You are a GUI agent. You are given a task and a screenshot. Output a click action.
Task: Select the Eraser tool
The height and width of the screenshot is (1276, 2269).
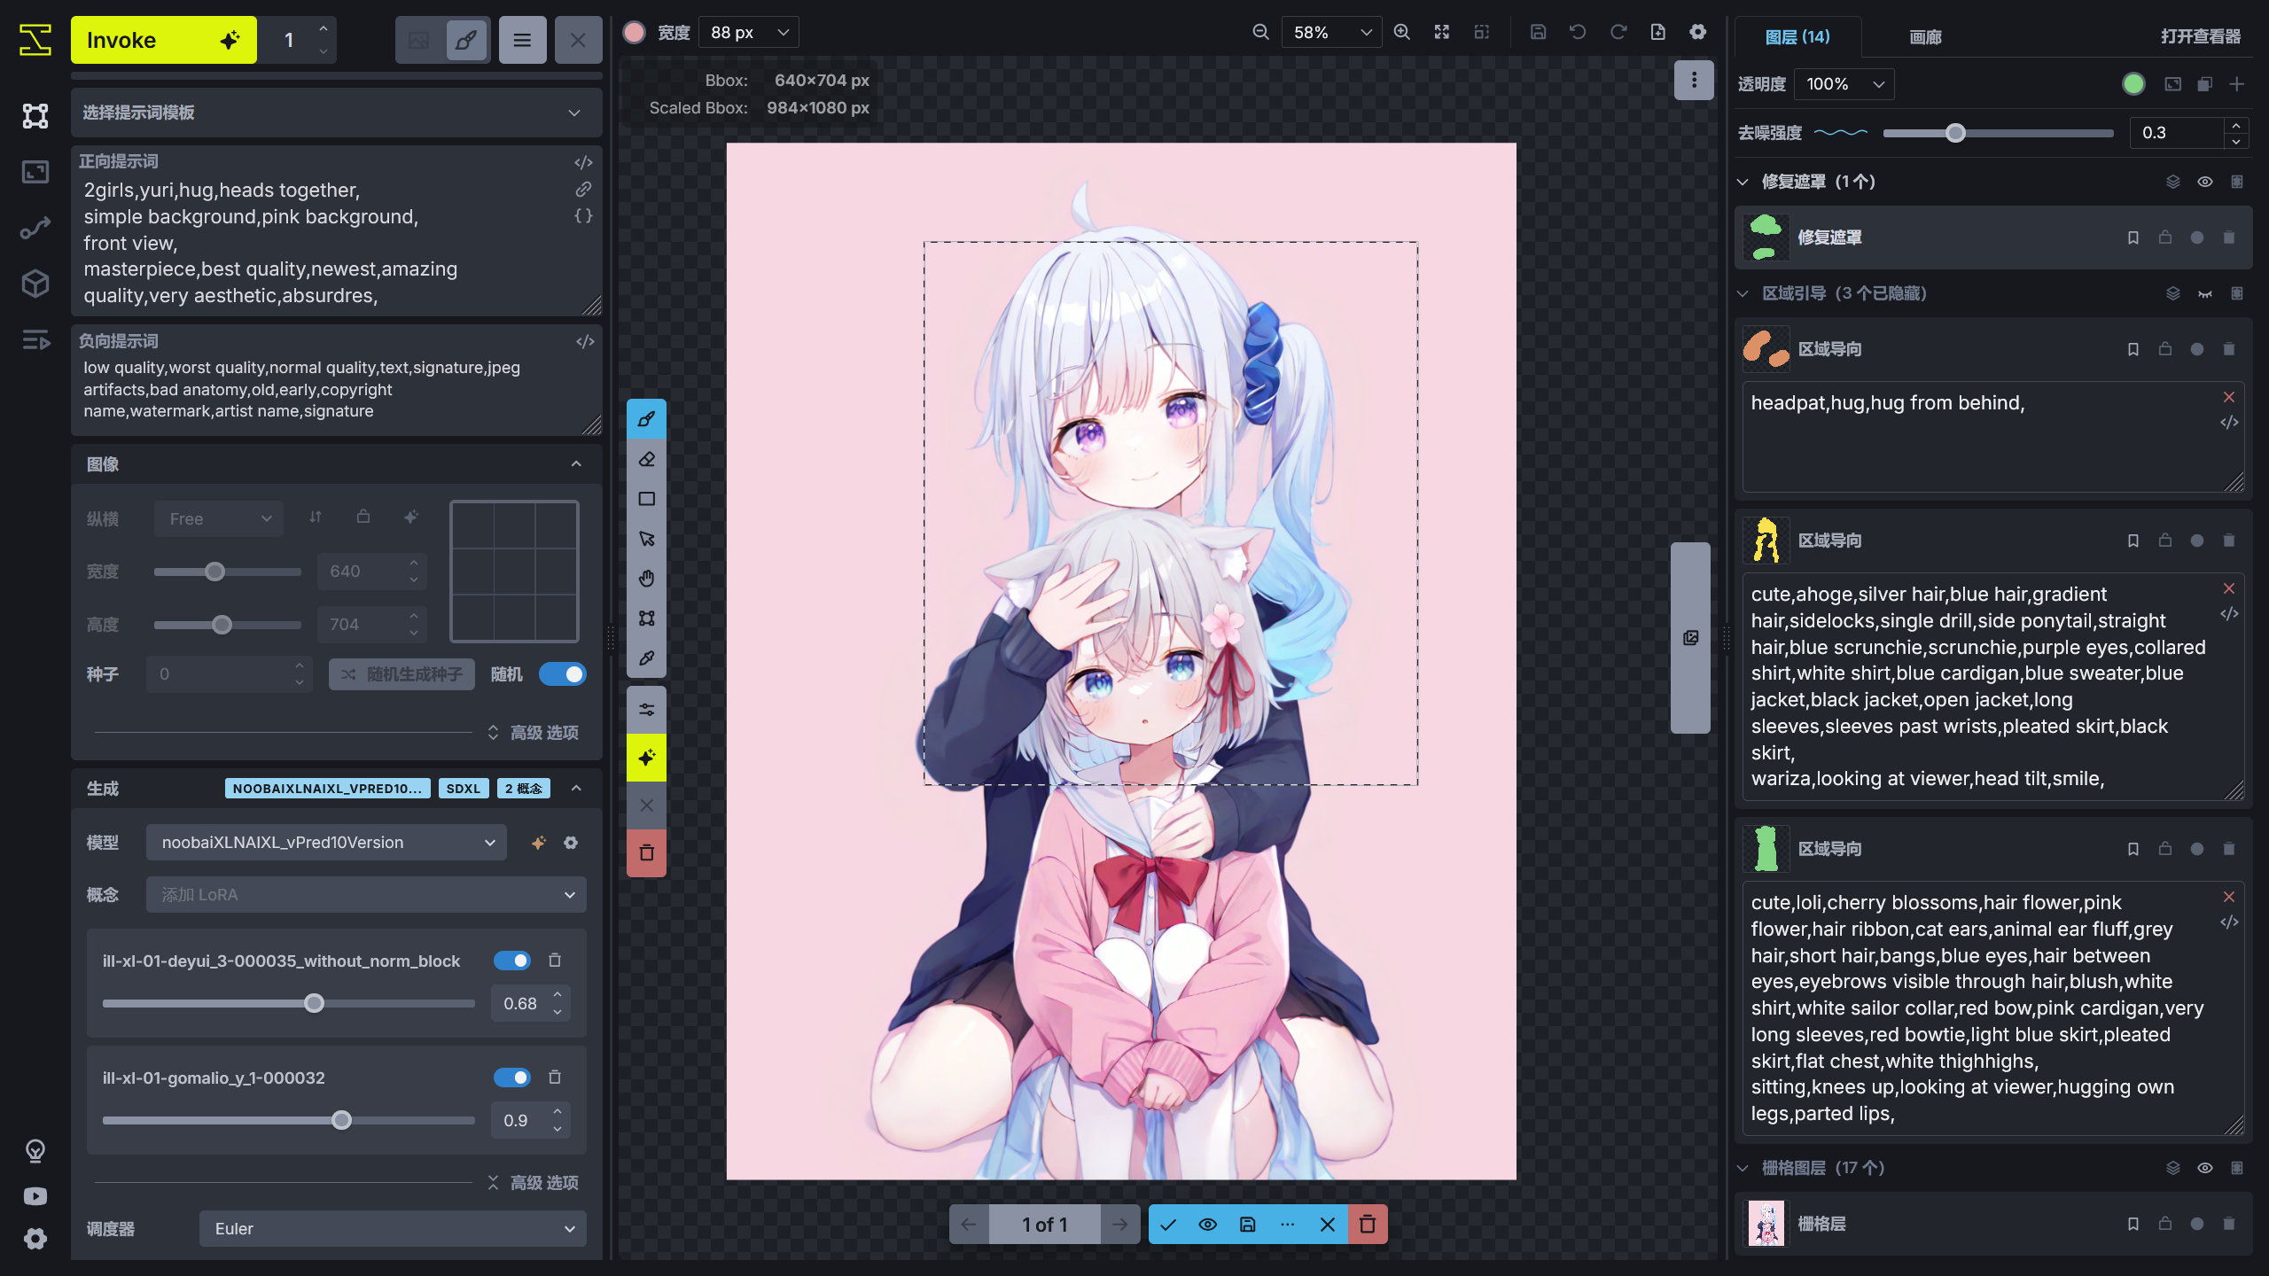(646, 459)
